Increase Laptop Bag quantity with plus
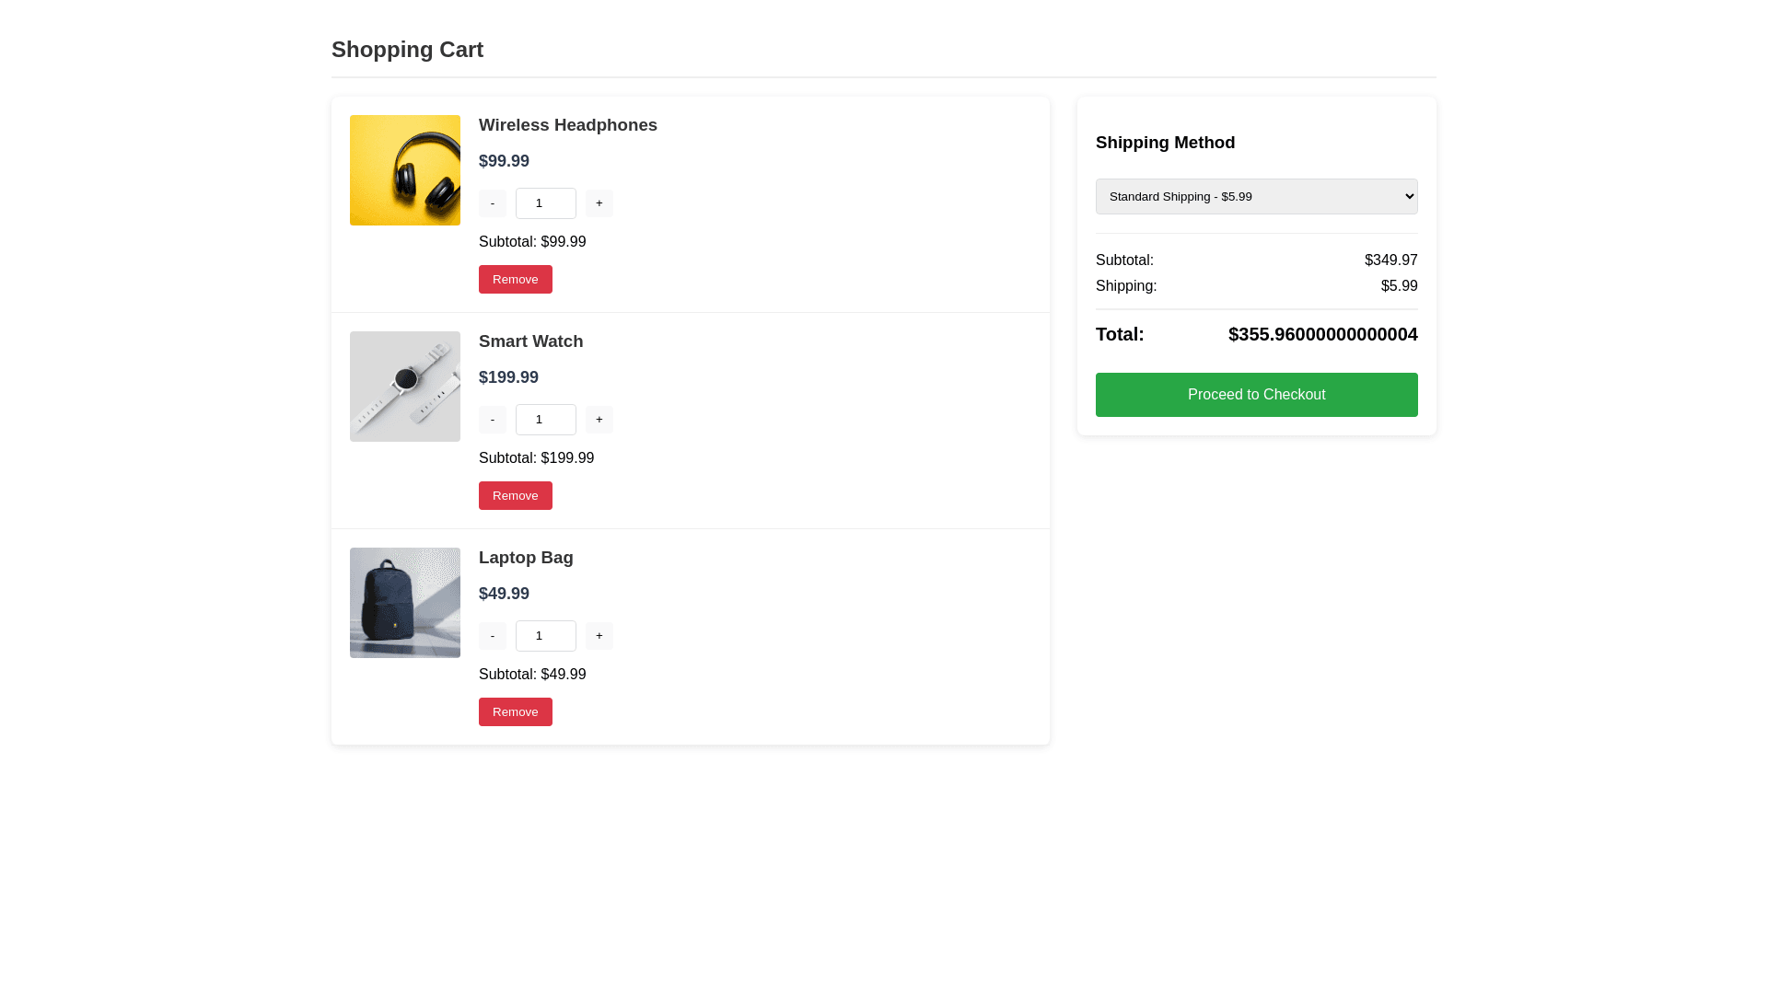 tap(599, 636)
